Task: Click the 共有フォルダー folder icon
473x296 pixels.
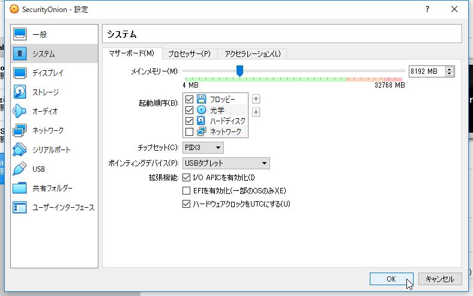Action: tap(20, 188)
